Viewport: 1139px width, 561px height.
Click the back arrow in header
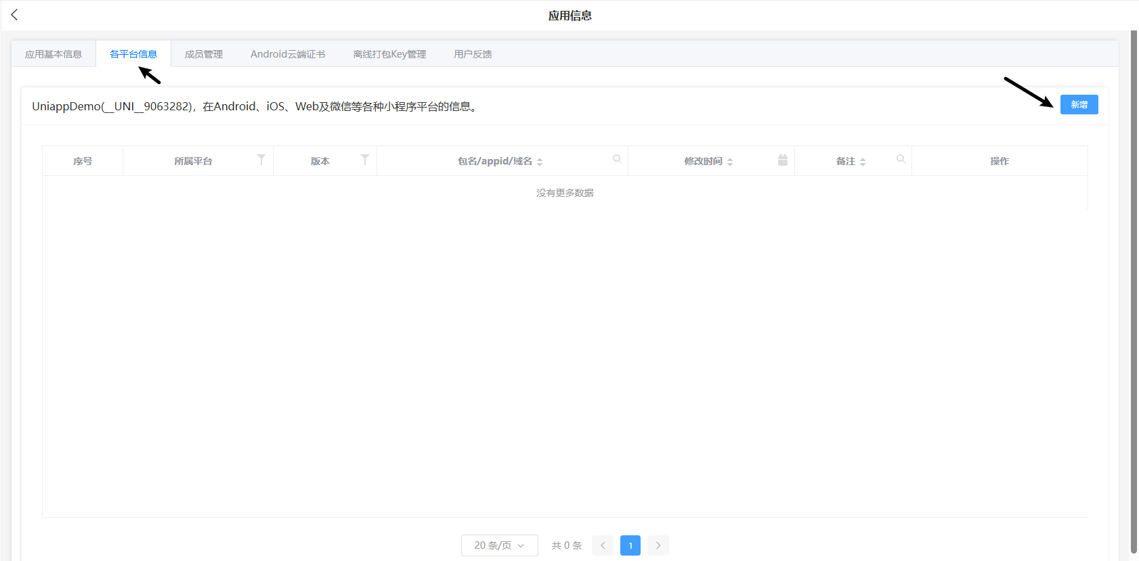[14, 15]
